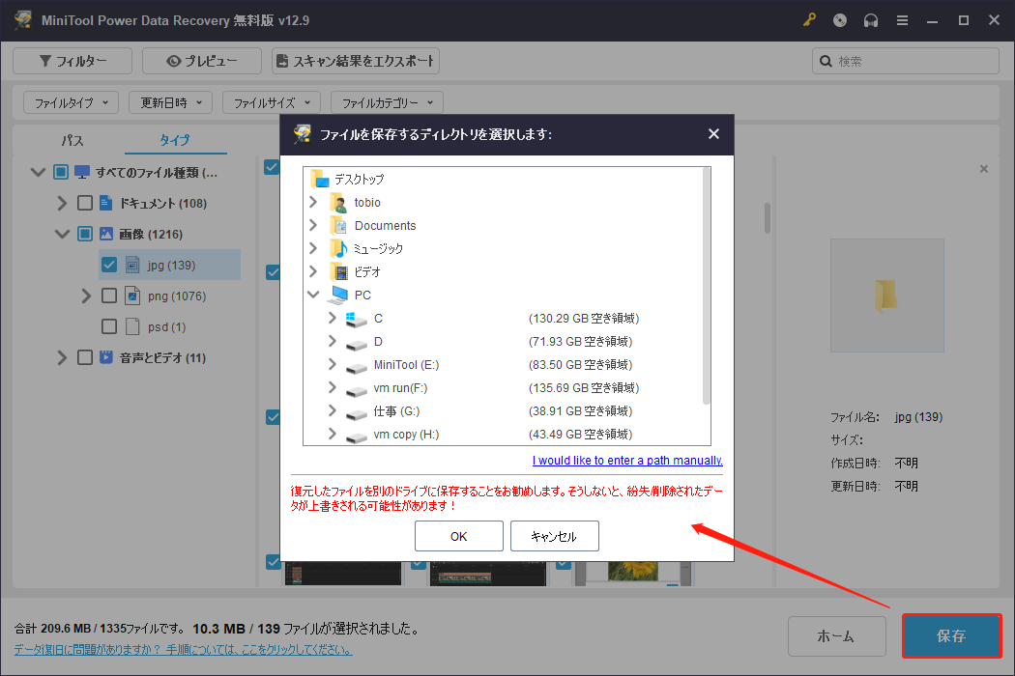Toggle the 画像 (1216) checkbox
Viewport: 1015px width, 676px height.
click(85, 234)
